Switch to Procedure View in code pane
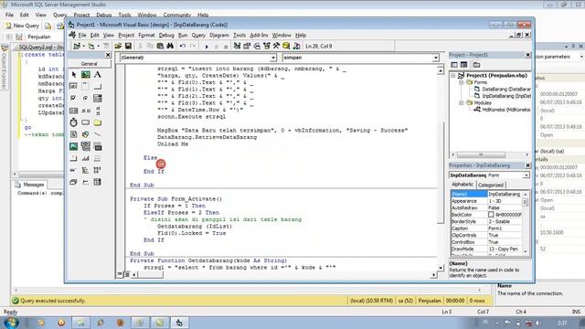Image resolution: width=585 pixels, height=329 pixels. tap(120, 274)
